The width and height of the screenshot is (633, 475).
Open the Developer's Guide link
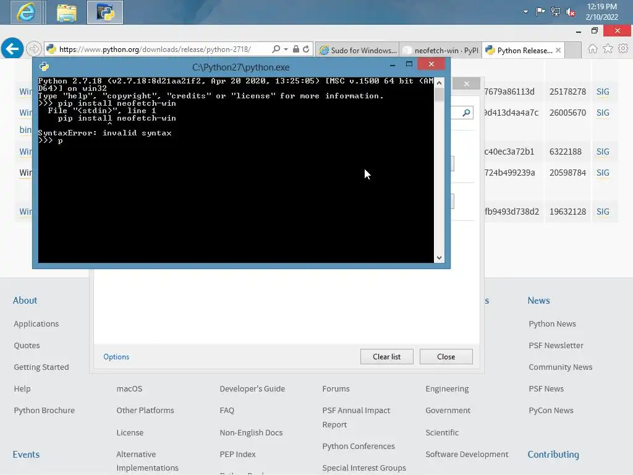[252, 388]
